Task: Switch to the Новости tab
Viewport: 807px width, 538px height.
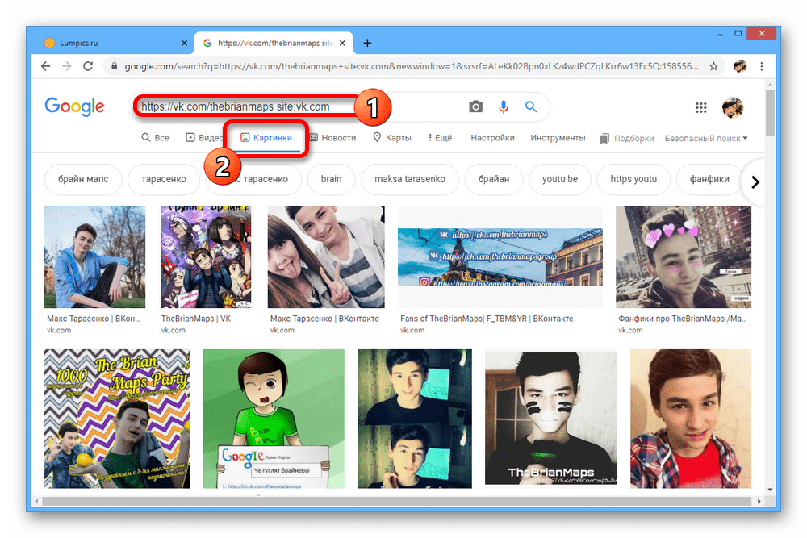Action: [332, 138]
